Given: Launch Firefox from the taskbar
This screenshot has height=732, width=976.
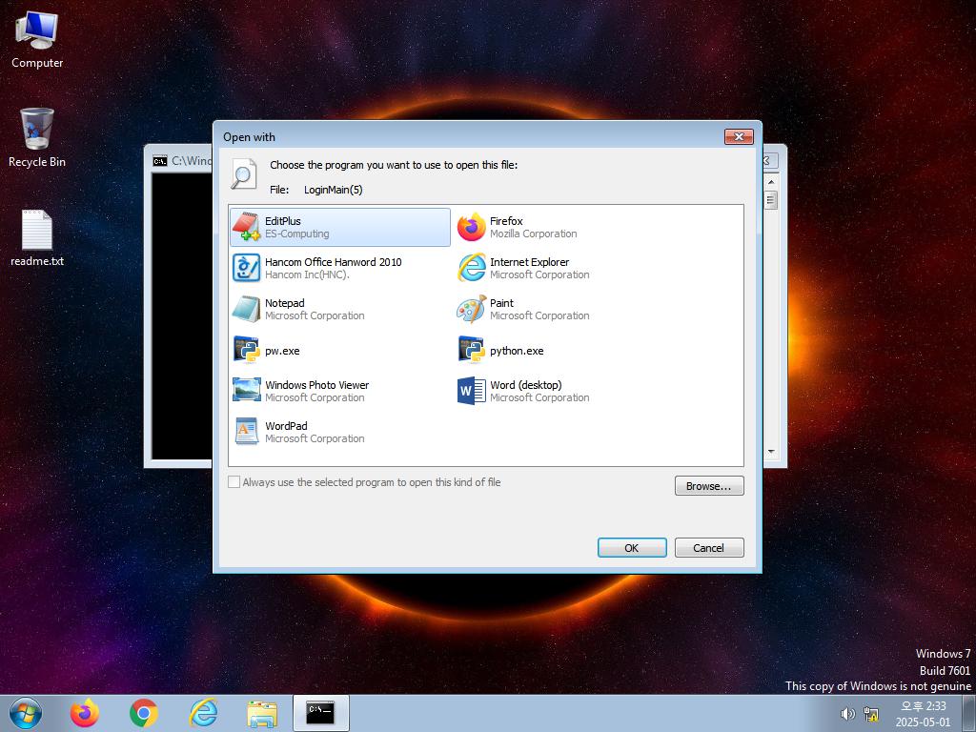Looking at the screenshot, I should pos(85,713).
